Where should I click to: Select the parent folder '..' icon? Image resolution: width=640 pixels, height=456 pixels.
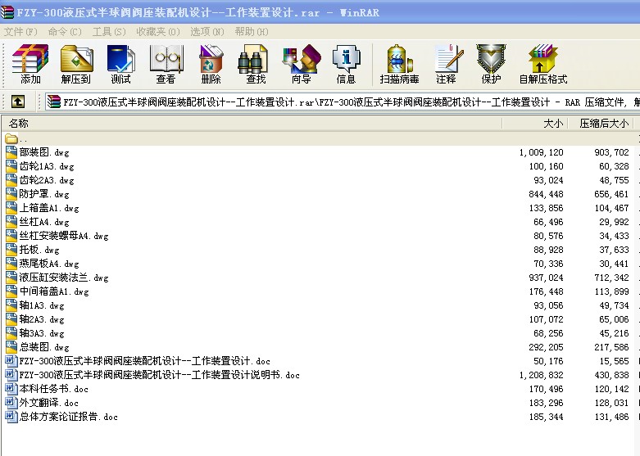click(x=11, y=138)
